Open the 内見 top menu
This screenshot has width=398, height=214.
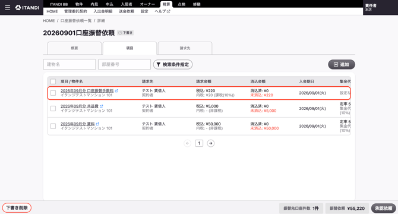tap(94, 4)
